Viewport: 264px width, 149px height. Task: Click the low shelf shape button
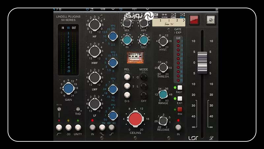102,127
